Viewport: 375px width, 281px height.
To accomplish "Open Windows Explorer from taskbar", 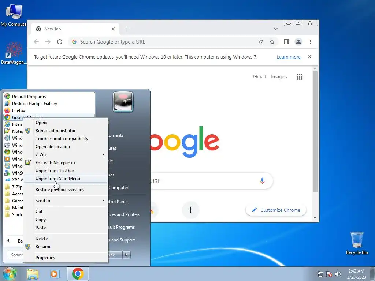I will click(x=33, y=274).
